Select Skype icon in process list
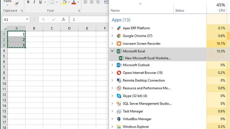The height and width of the screenshot is (129, 230). tap(119, 96)
